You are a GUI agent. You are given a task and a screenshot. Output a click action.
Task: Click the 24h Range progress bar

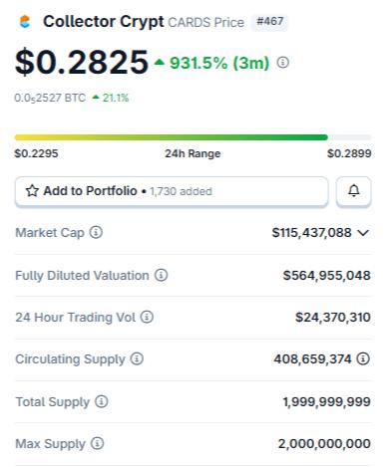pos(193,137)
